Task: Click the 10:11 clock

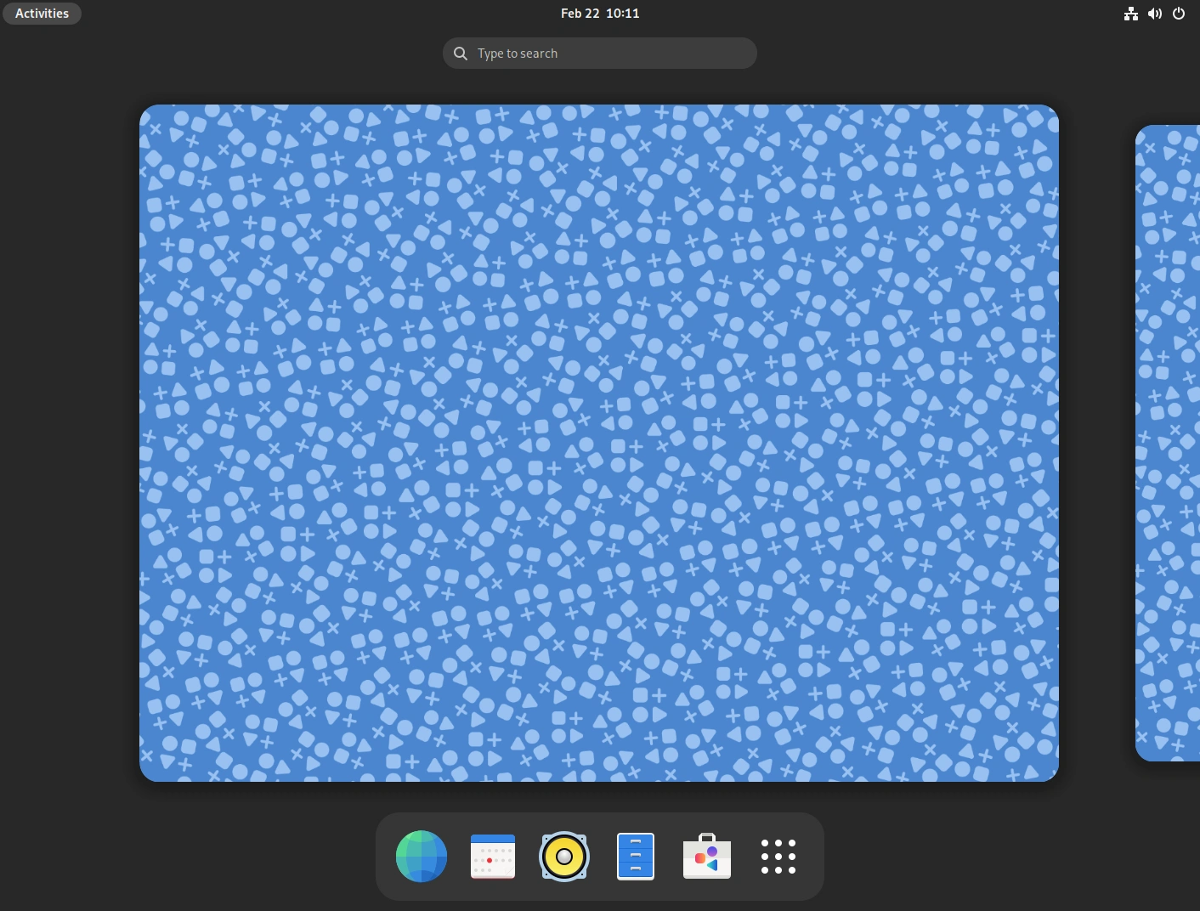Action: tap(620, 13)
